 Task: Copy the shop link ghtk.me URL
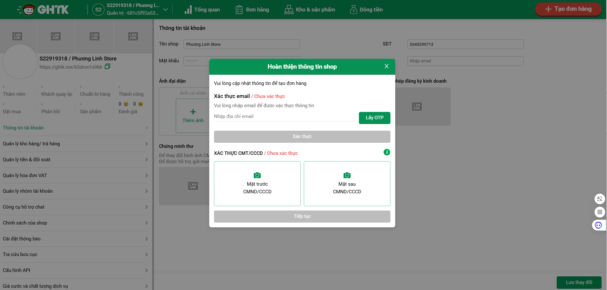click(x=107, y=66)
